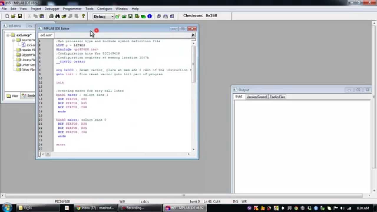Select the Linker Script folder

[x=28, y=65]
